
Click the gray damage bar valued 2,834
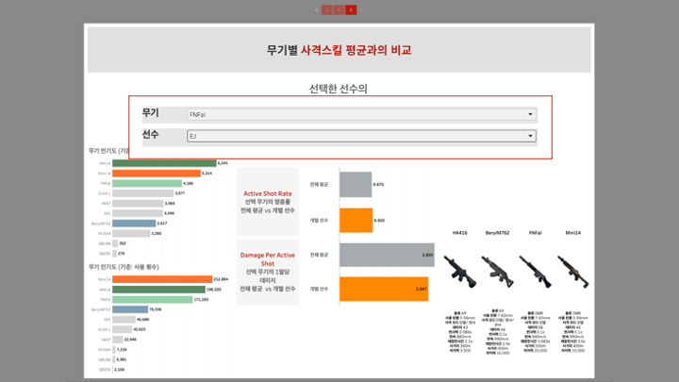[x=387, y=255]
